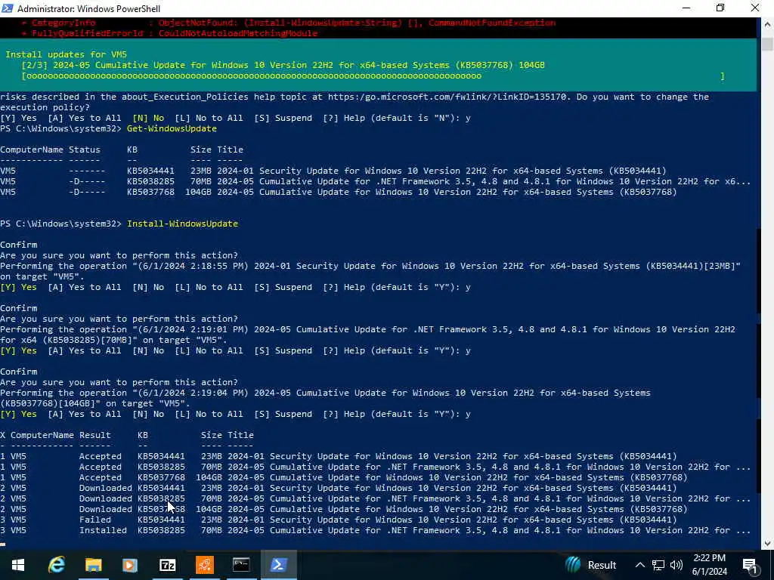This screenshot has width=774, height=580.
Task: Close the PowerShell window
Action: point(755,8)
